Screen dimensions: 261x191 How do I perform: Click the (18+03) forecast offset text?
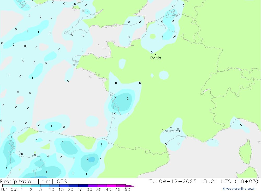pyautogui.click(x=247, y=181)
